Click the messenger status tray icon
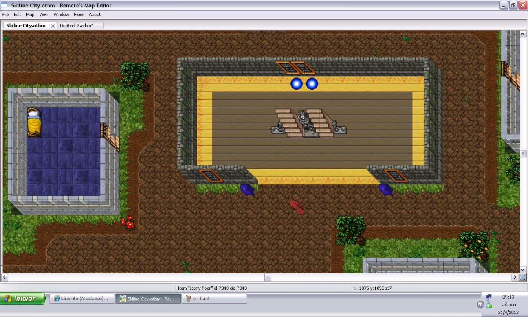This screenshot has width=528, height=317. coord(489,305)
